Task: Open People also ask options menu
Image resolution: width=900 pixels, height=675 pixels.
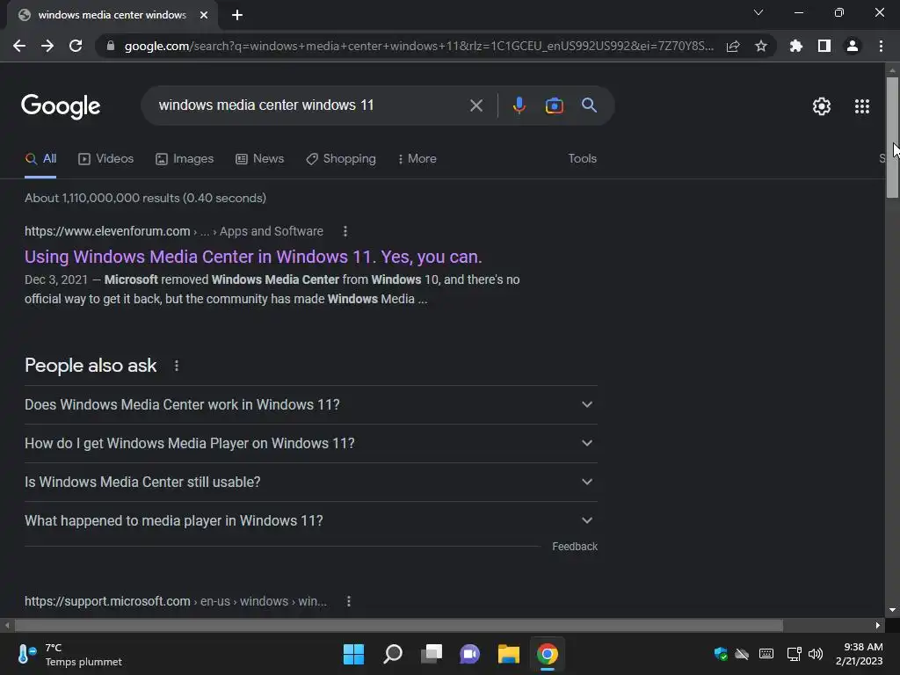Action: (x=176, y=366)
